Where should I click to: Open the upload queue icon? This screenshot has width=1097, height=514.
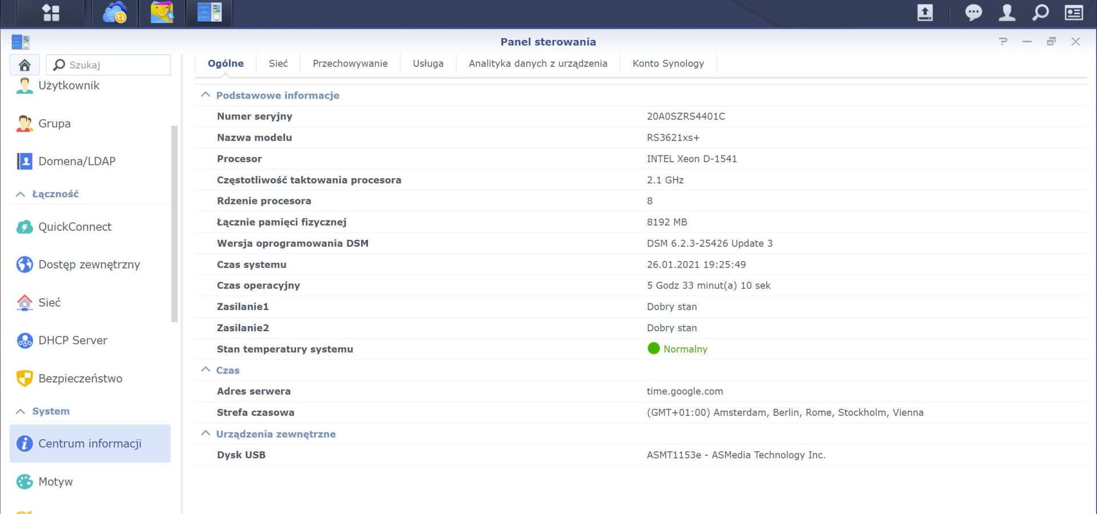(925, 13)
